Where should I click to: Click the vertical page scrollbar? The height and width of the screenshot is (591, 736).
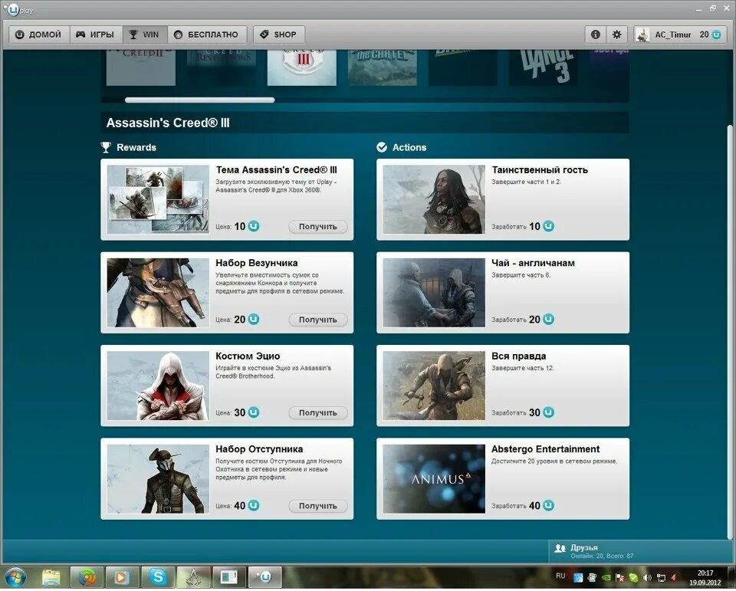click(x=730, y=331)
